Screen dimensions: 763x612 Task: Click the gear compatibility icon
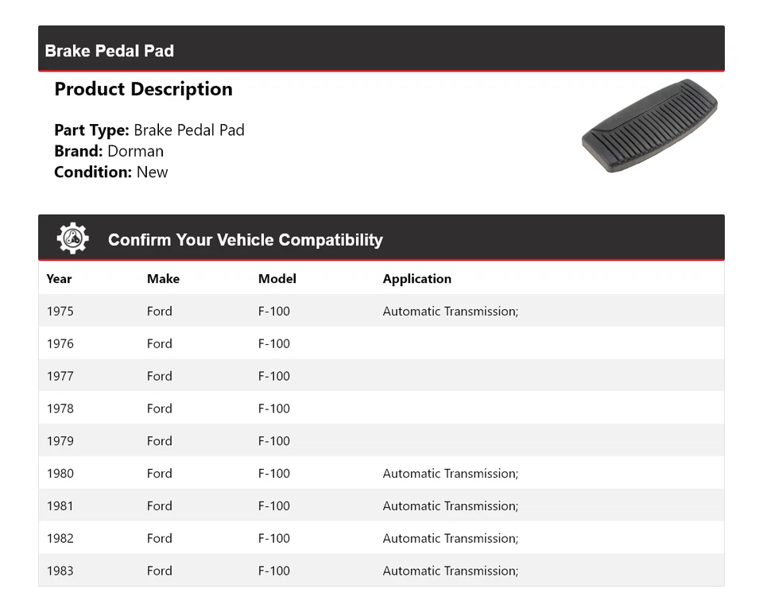[x=72, y=238]
